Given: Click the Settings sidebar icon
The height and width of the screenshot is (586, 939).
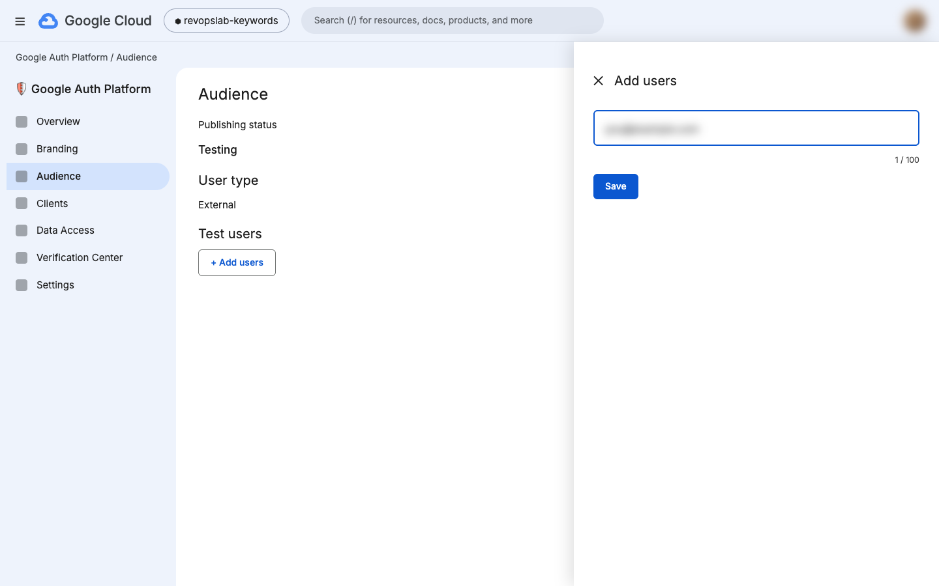Looking at the screenshot, I should [x=22, y=285].
